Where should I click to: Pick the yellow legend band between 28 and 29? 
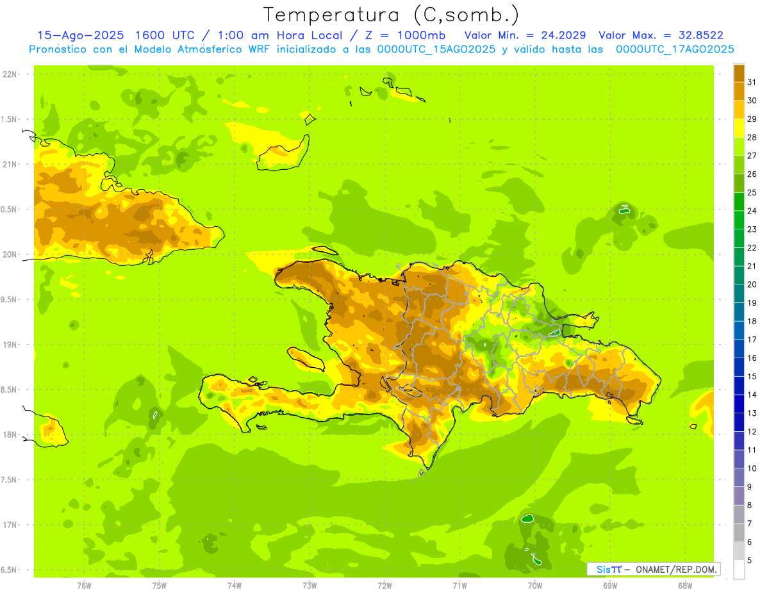pyautogui.click(x=739, y=128)
